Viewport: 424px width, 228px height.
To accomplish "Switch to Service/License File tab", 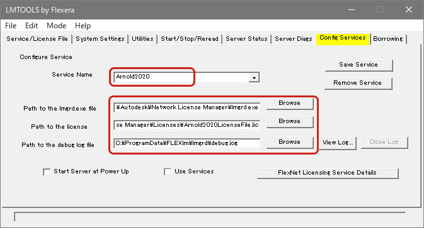I will pos(37,39).
